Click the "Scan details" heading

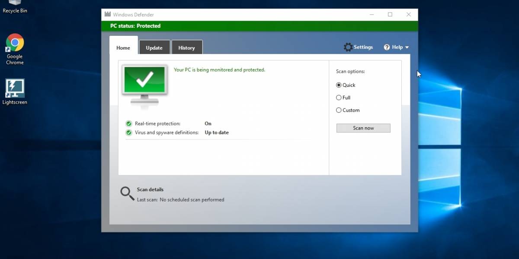(150, 190)
